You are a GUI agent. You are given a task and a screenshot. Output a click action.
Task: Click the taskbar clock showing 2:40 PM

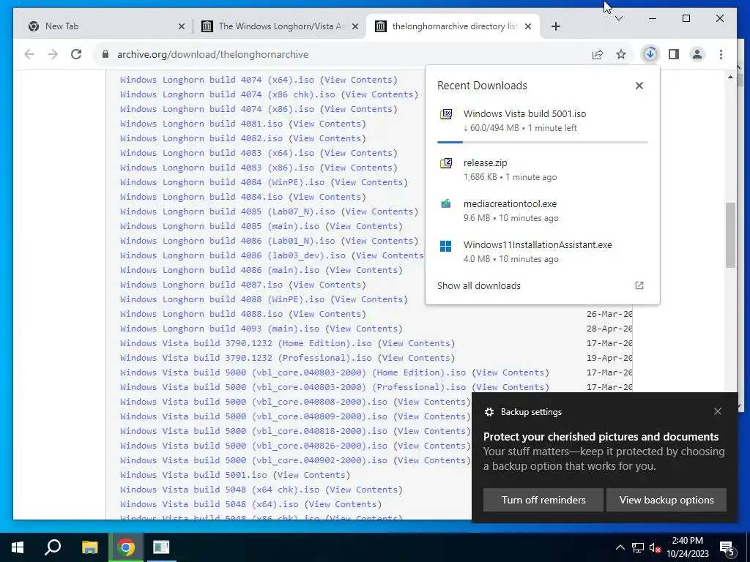click(x=687, y=547)
